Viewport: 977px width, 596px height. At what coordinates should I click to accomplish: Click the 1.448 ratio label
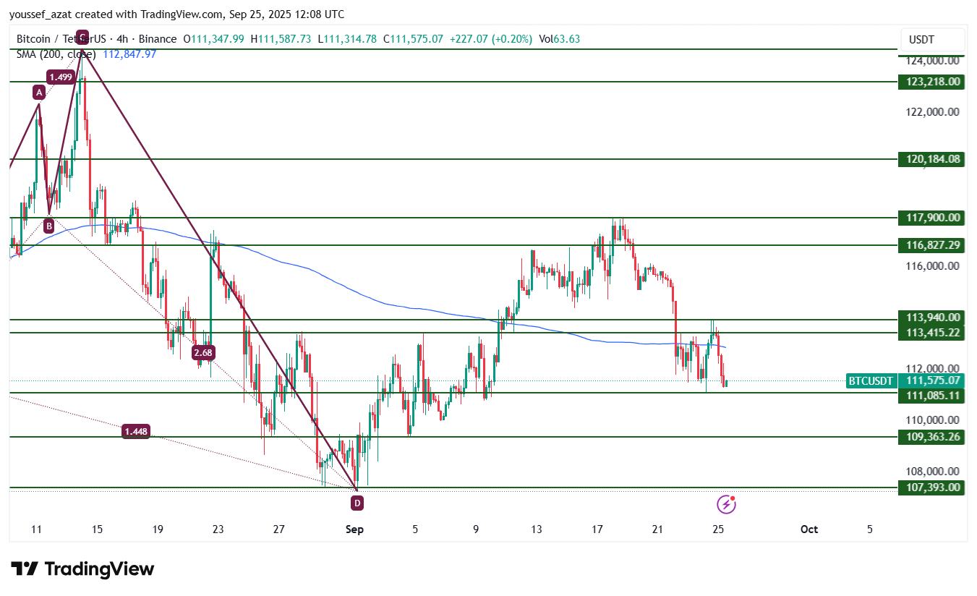point(136,432)
